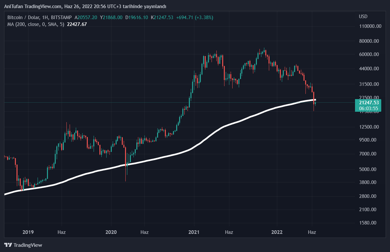Select the 2020 marker on time axis
This screenshot has width=390, height=252.
pyautogui.click(x=111, y=232)
